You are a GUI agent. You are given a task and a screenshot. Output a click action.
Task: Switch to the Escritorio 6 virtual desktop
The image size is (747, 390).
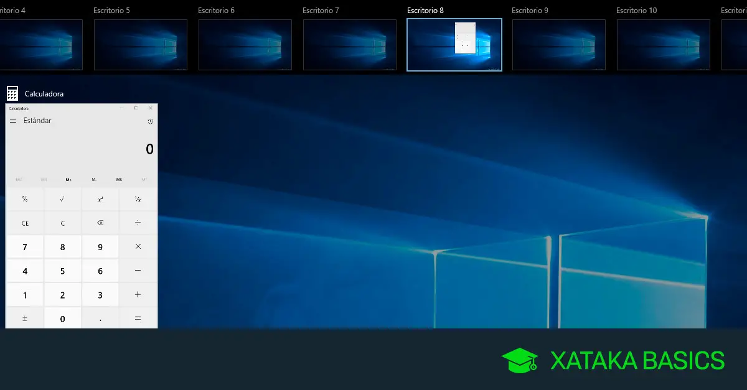click(x=245, y=44)
